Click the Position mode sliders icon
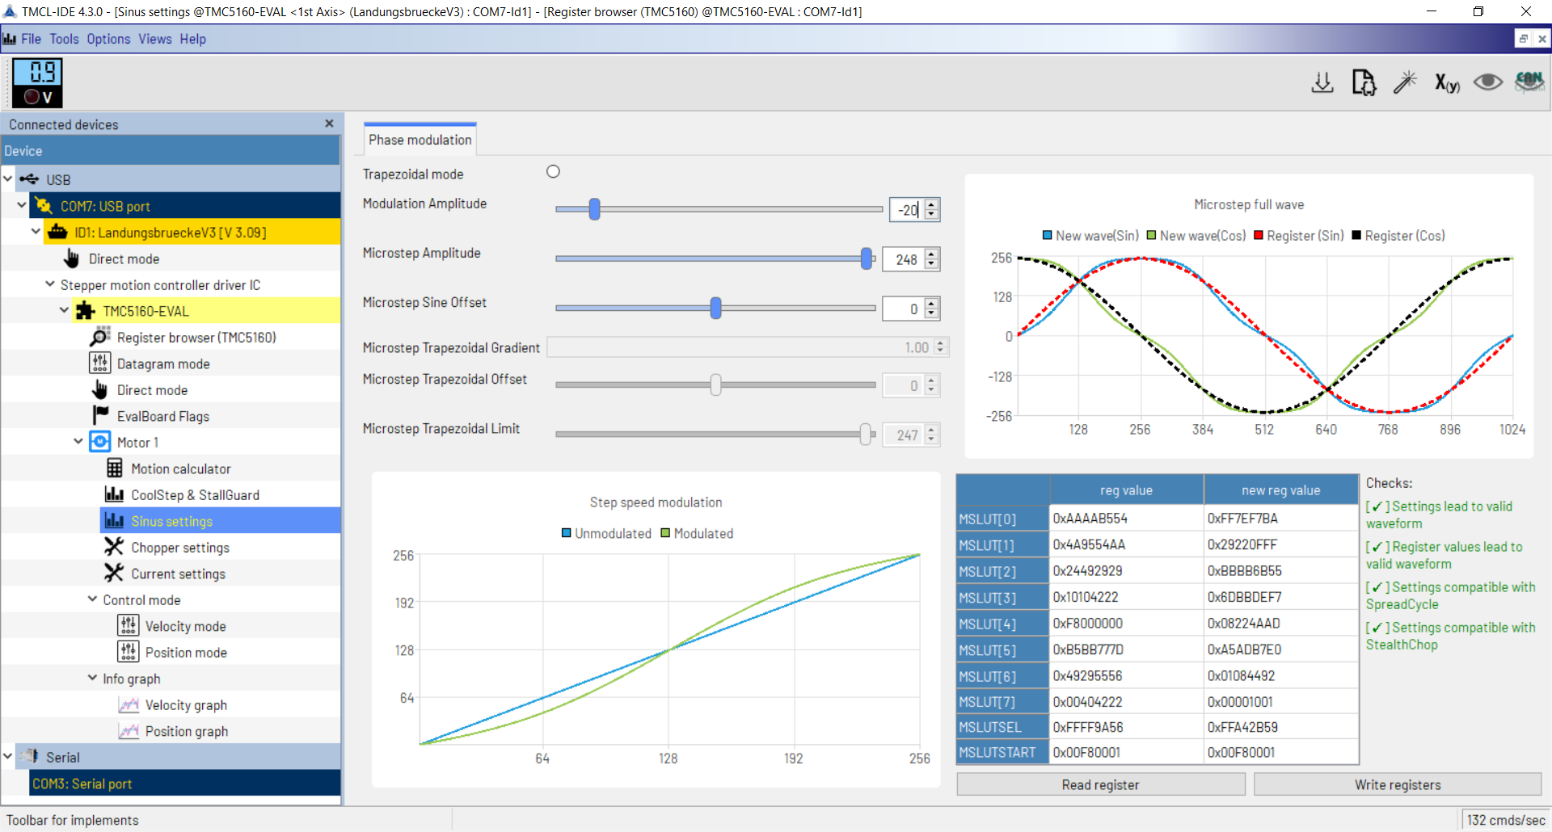This screenshot has width=1552, height=832. 128,651
